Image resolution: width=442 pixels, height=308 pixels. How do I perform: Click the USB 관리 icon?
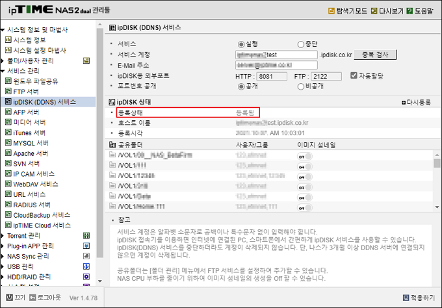pos(86,266)
